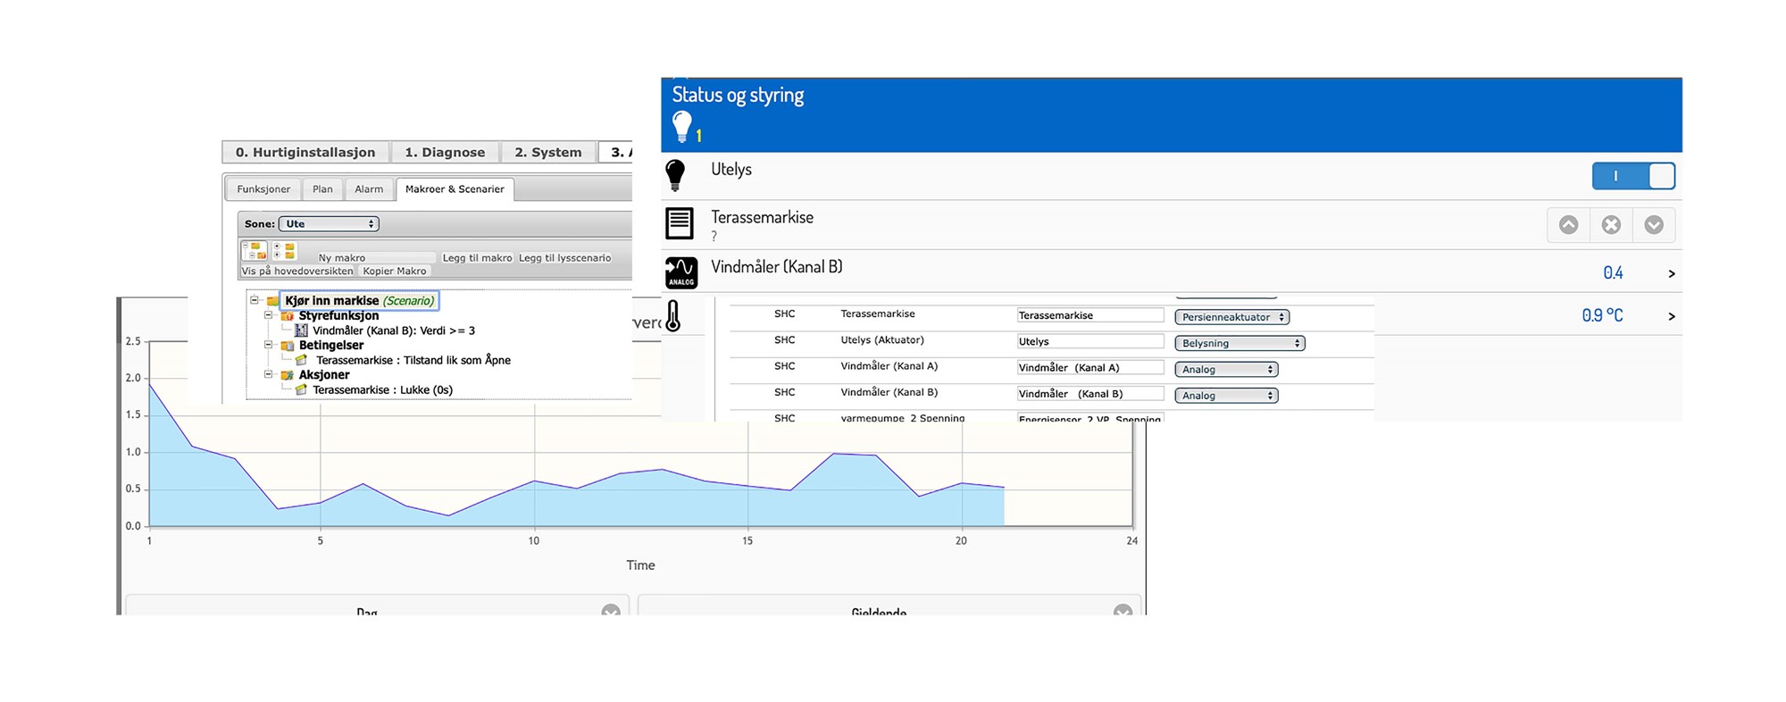Click the Styrefunksjon label in the tree

[338, 315]
